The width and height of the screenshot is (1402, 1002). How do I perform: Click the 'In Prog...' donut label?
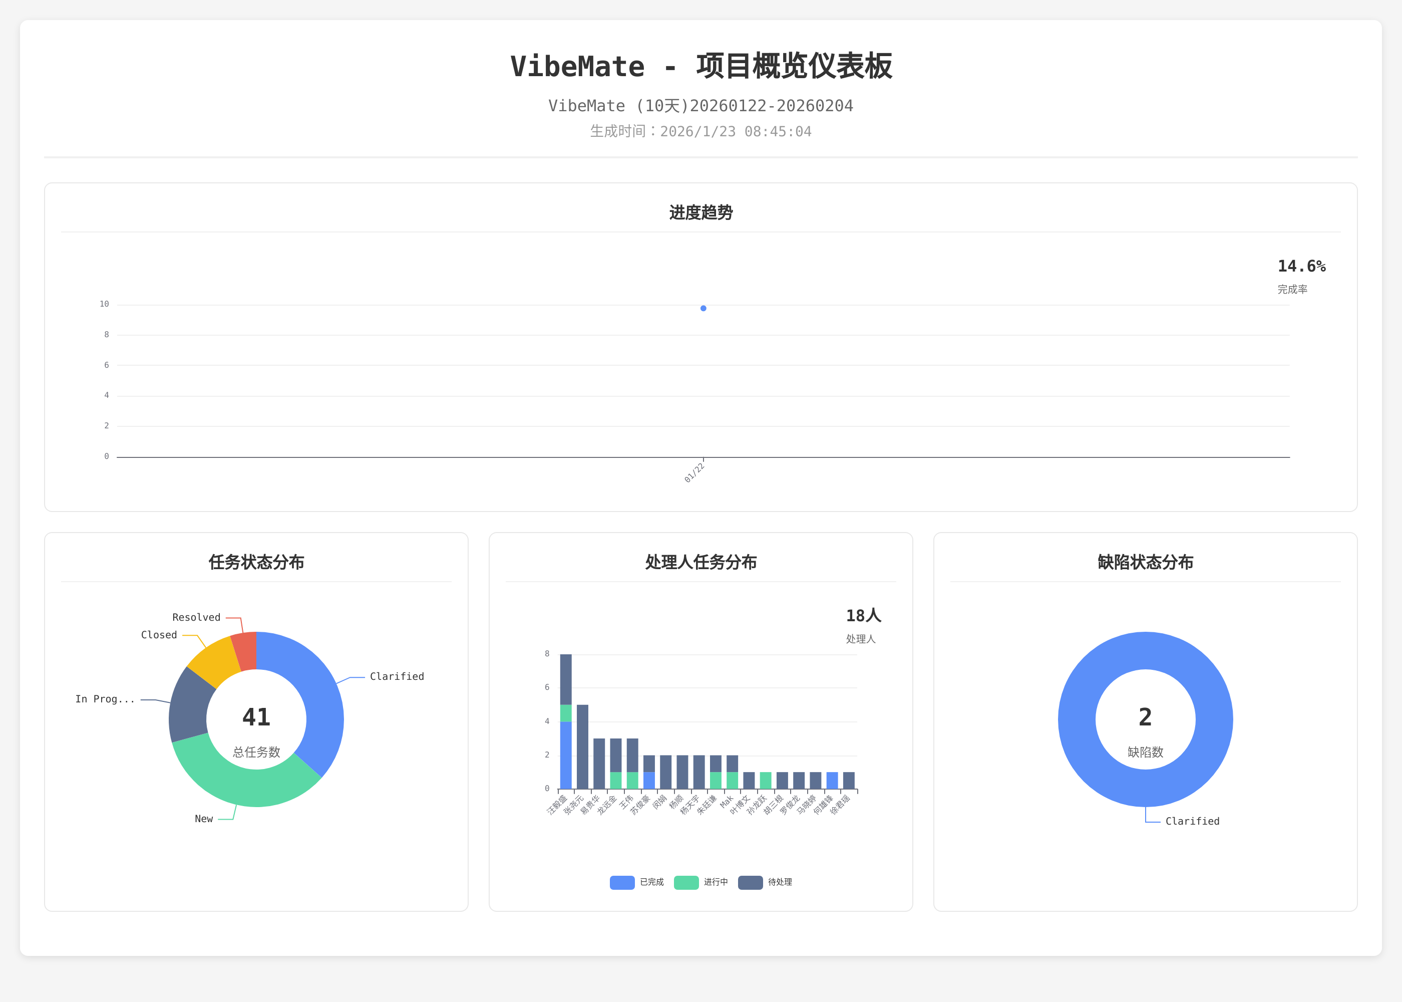(105, 699)
